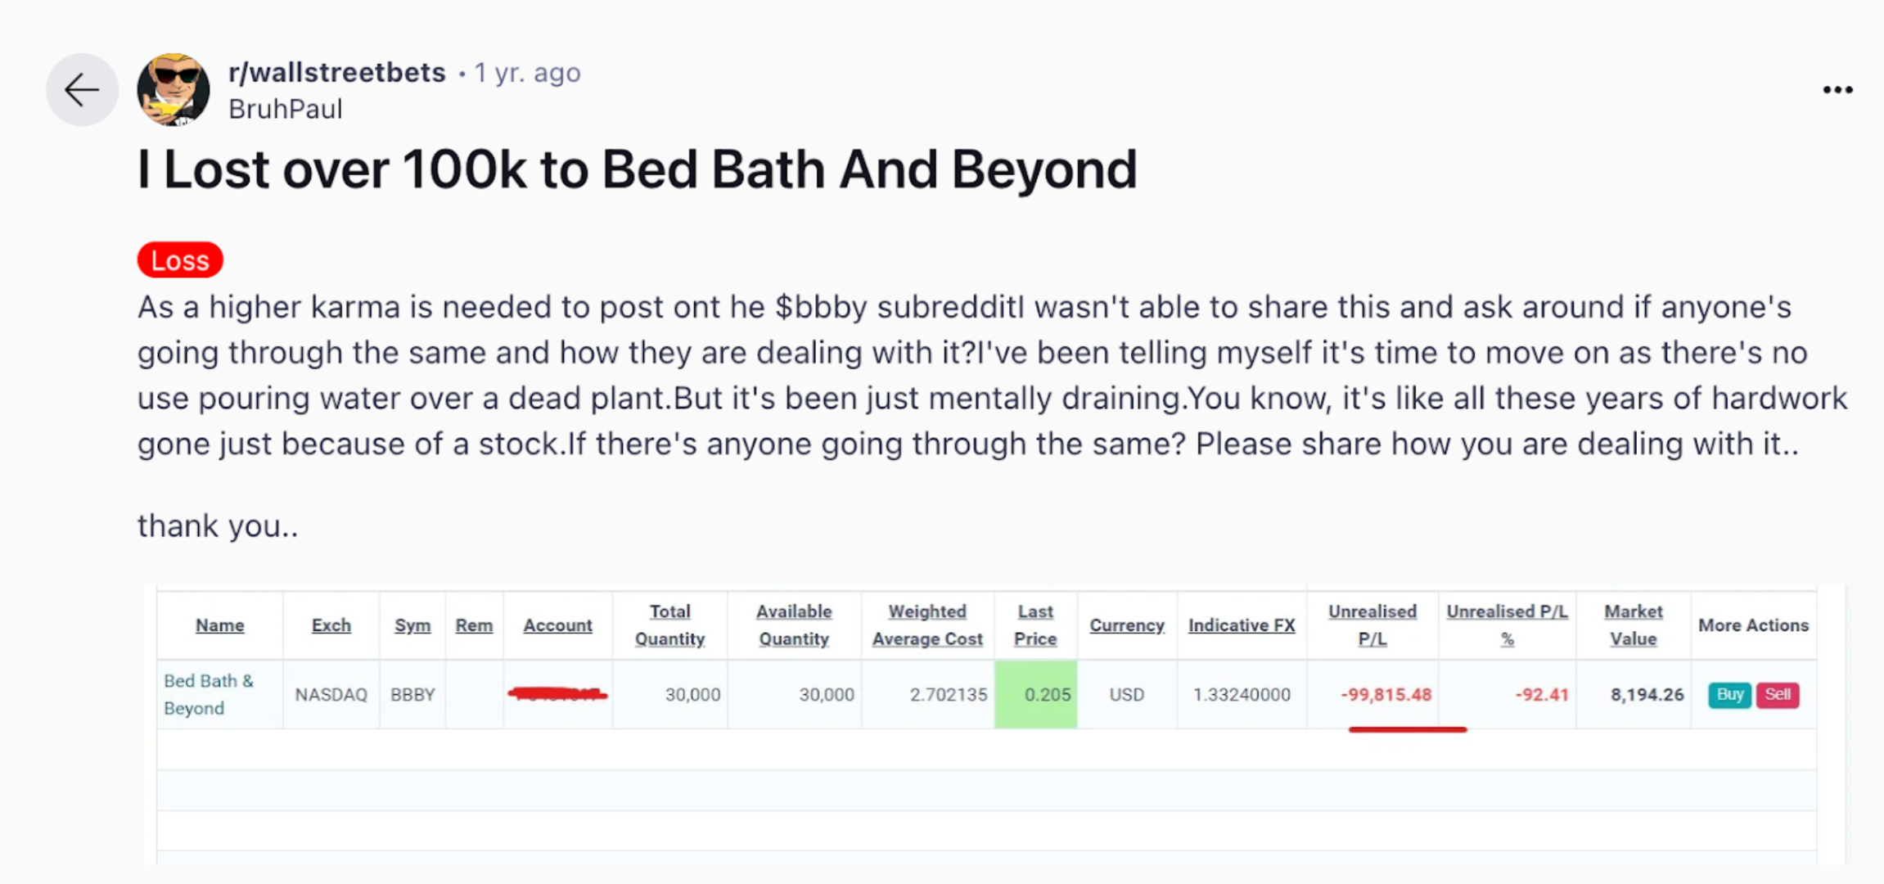Click the green highlighted 0.205 price cell
This screenshot has height=884, width=1884.
pos(1036,694)
